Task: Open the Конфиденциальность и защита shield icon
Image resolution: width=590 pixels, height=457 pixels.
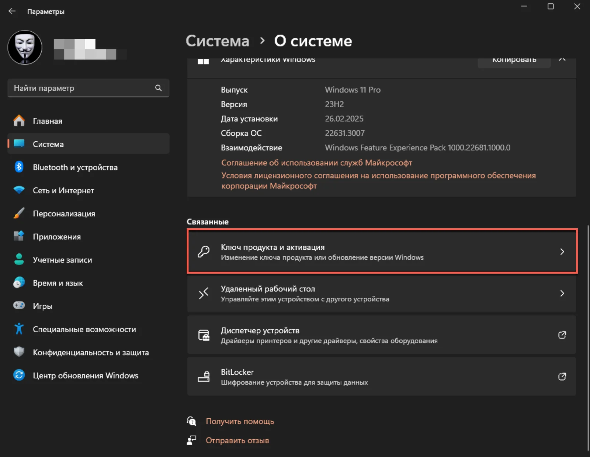Action: coord(19,352)
